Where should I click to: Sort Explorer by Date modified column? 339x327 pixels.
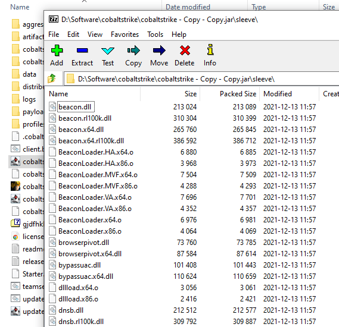[188, 7]
